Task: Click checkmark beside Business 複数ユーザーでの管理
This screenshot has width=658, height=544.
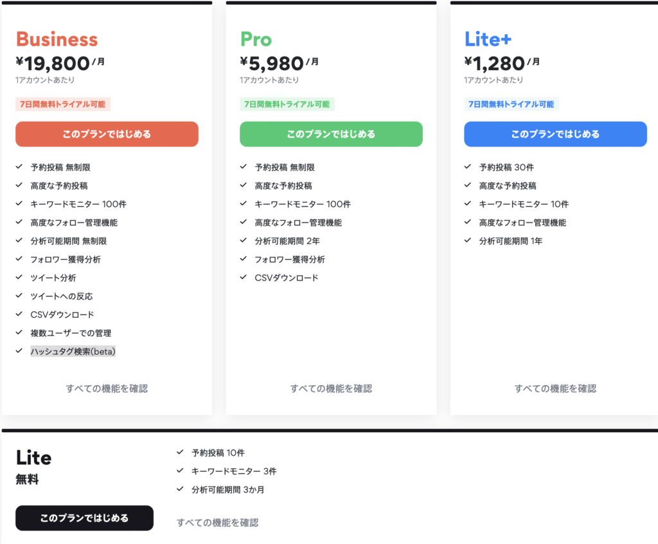Action: [x=19, y=333]
